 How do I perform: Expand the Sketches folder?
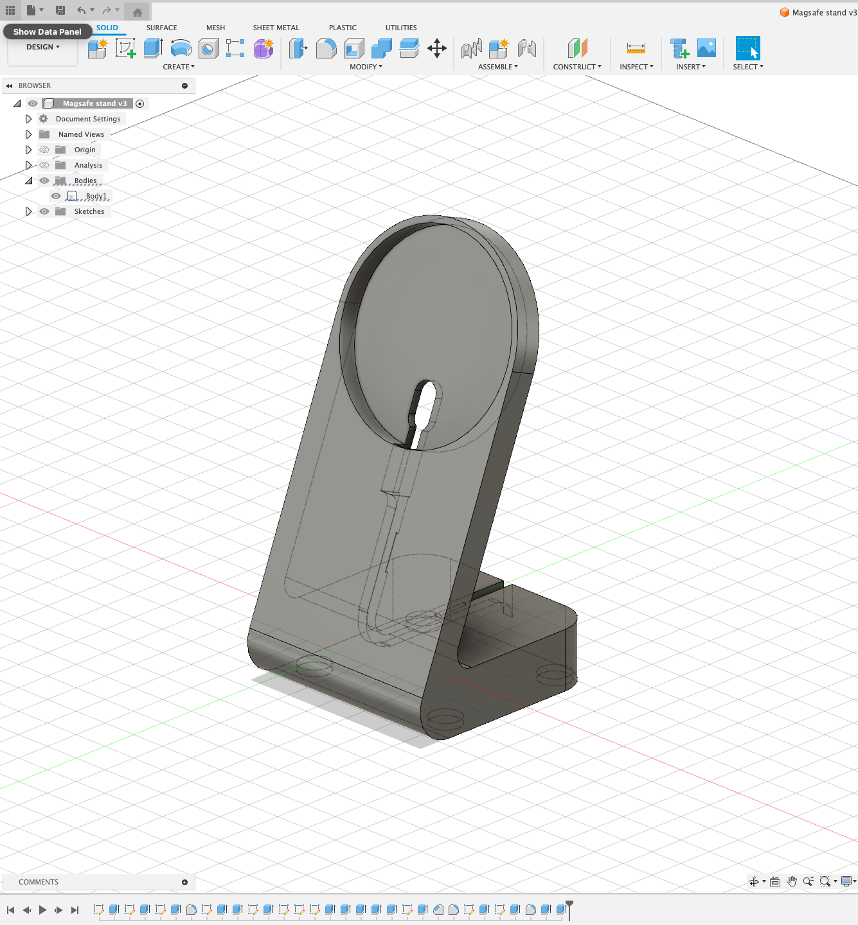(x=28, y=211)
